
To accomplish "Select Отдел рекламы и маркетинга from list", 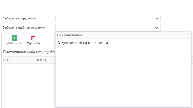I will (x=123, y=43).
